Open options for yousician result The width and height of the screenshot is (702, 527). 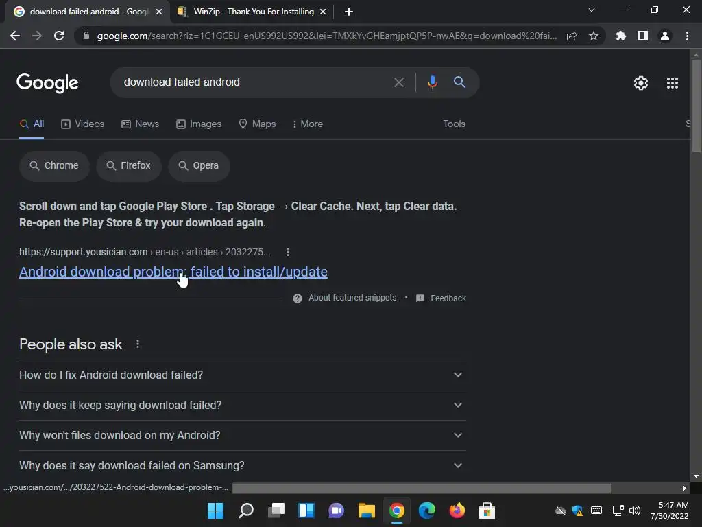click(288, 252)
